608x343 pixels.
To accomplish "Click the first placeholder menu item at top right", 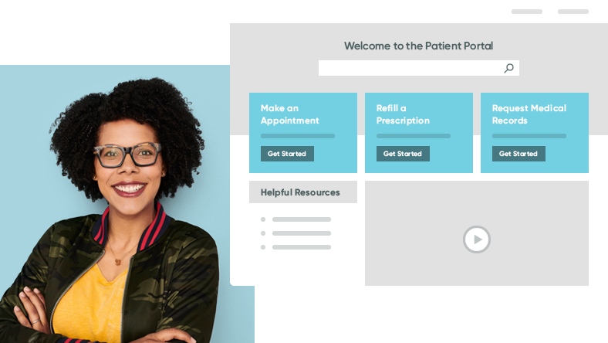I will tap(526, 12).
